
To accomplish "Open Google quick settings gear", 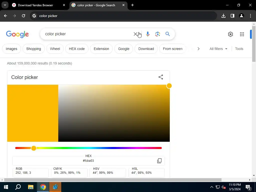I will tap(230, 34).
